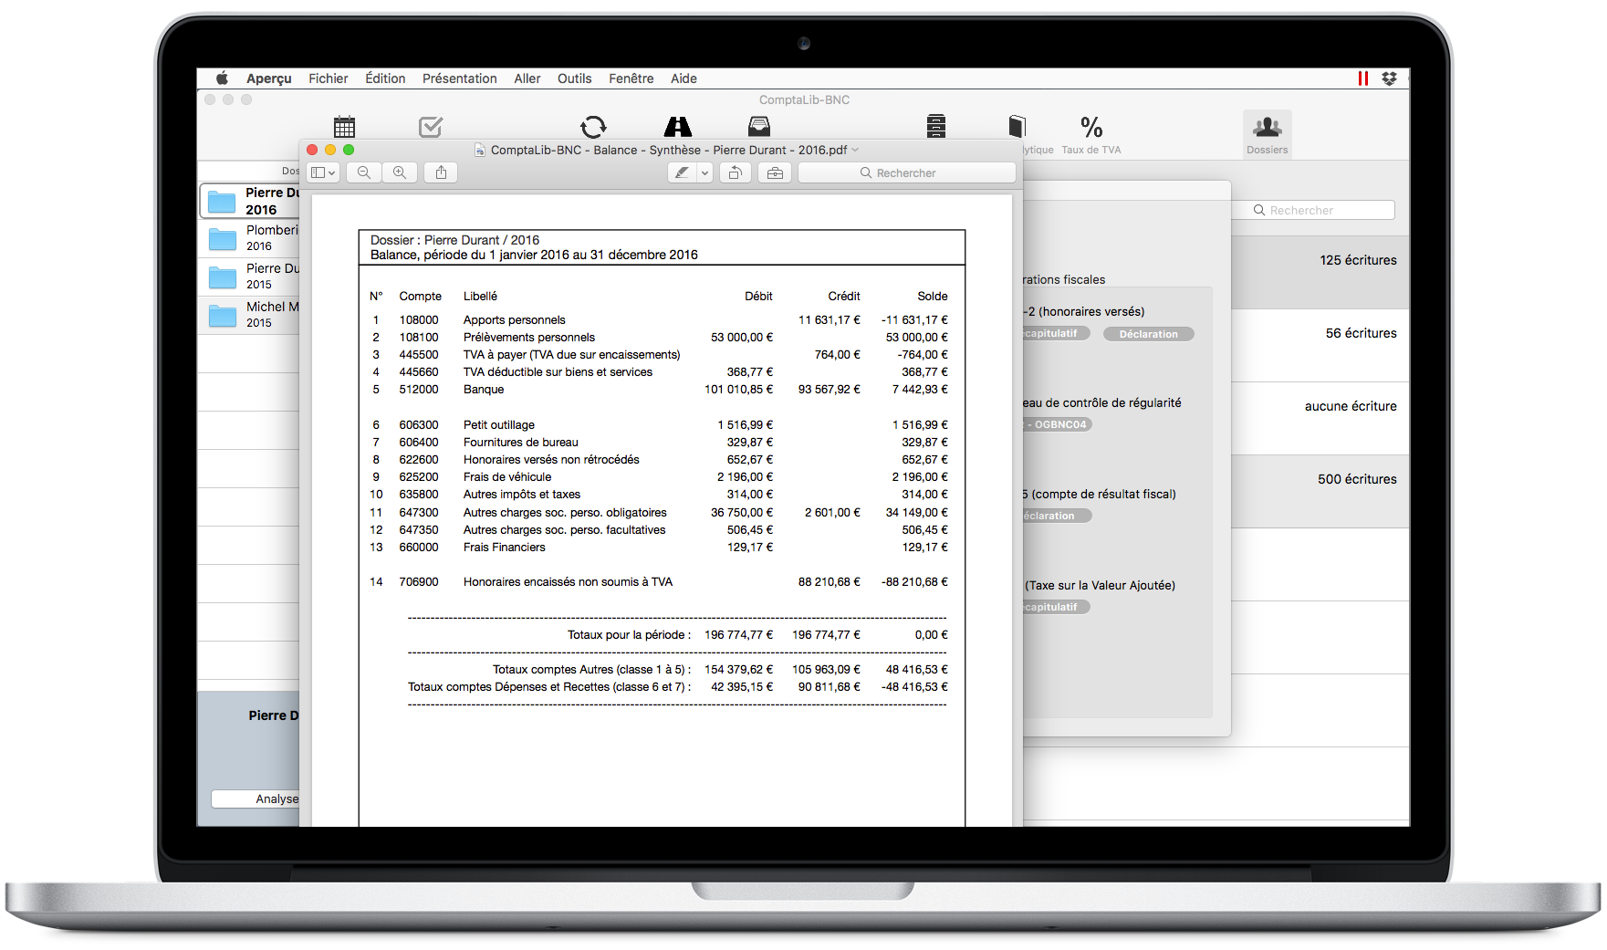Click the Totaux pour la période label
This screenshot has height=950, width=1607.
tap(629, 635)
